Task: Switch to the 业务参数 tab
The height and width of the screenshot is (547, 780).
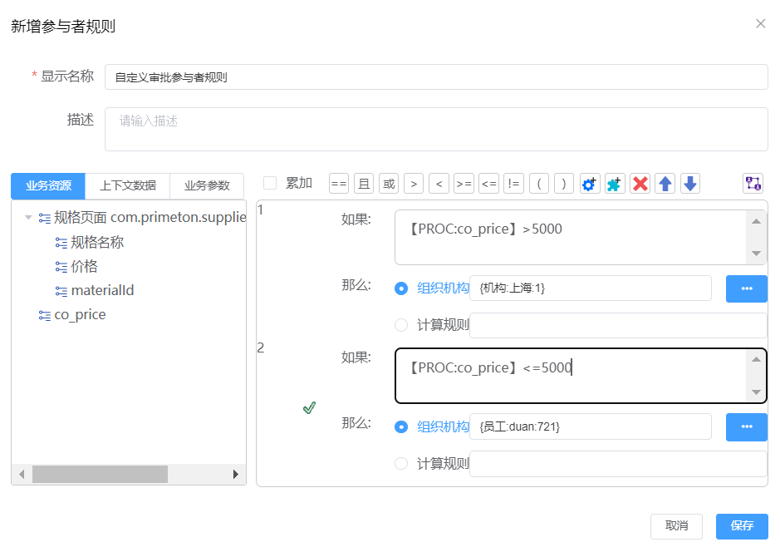Action: (207, 185)
